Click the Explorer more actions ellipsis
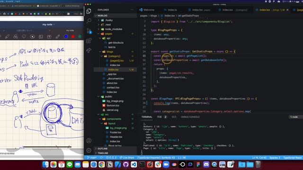The width and height of the screenshot is (303, 170). pos(132,9)
